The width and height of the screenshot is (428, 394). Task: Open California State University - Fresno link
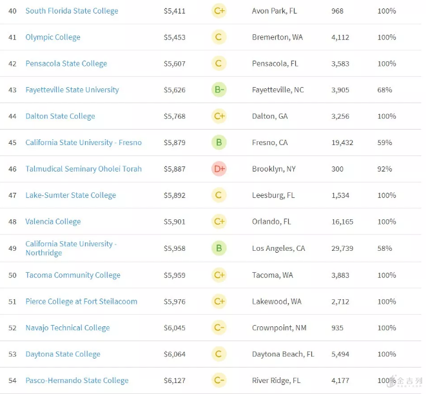click(x=83, y=143)
